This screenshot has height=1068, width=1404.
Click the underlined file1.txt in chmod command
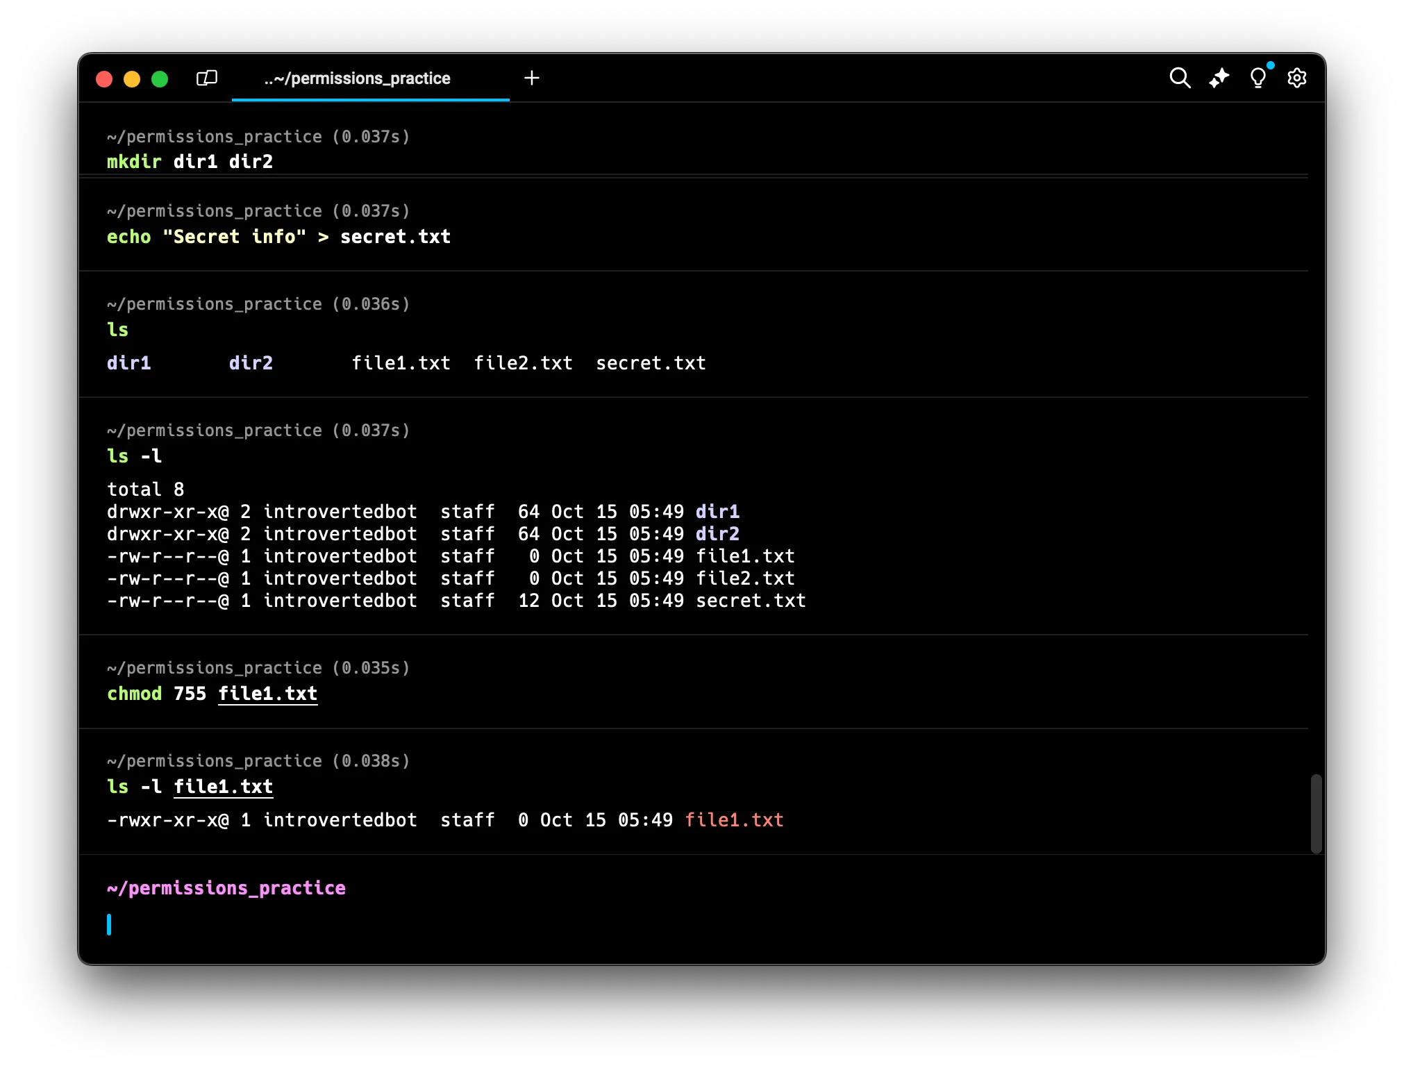tap(268, 694)
